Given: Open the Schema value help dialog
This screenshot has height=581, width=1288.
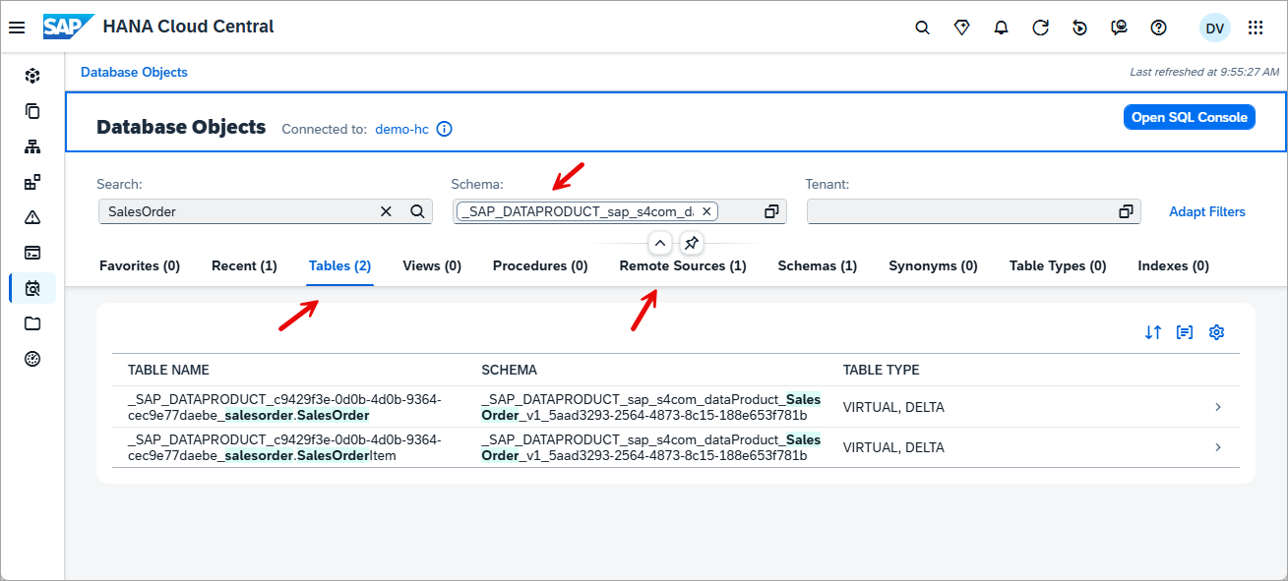Looking at the screenshot, I should point(771,211).
